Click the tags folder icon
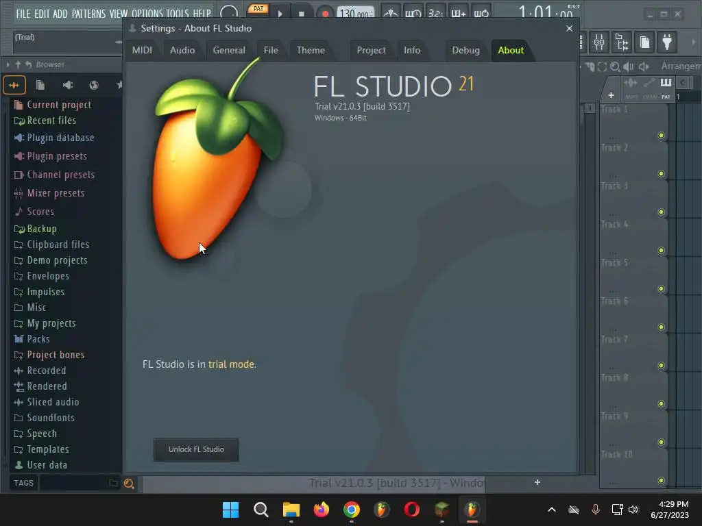The width and height of the screenshot is (702, 526). click(x=113, y=483)
